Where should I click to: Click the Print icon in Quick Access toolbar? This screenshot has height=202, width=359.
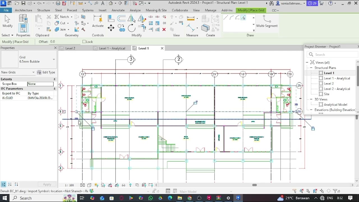[58, 3]
